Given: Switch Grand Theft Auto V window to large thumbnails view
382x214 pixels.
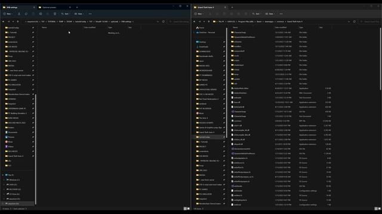Looking at the screenshot, I should click(x=380, y=209).
